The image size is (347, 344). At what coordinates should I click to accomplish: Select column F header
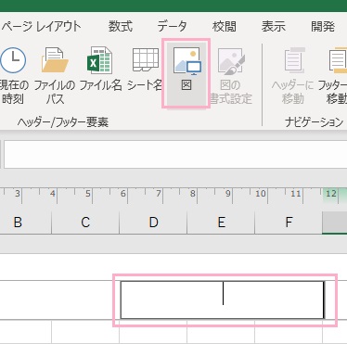coord(289,223)
